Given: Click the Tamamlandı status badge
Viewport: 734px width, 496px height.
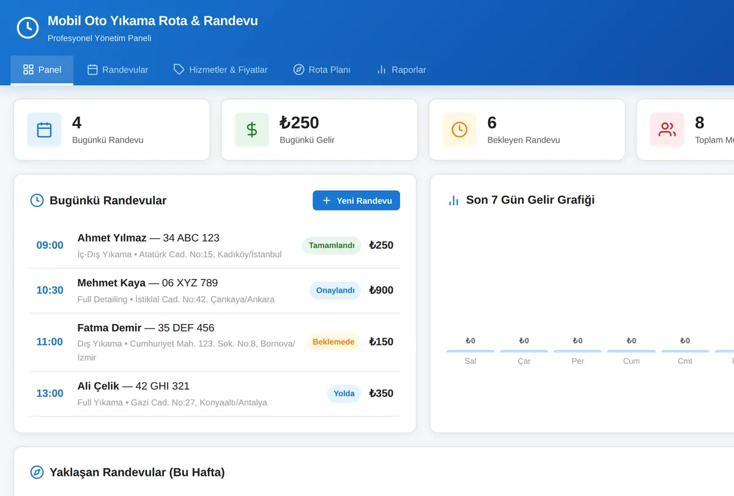Looking at the screenshot, I should (332, 245).
